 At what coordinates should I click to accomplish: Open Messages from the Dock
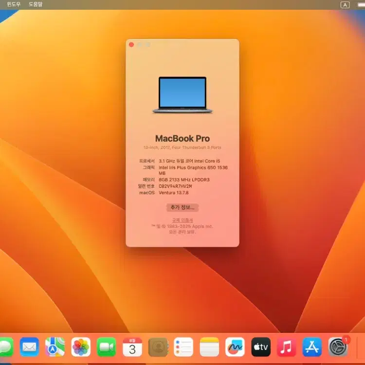pyautogui.click(x=6, y=347)
